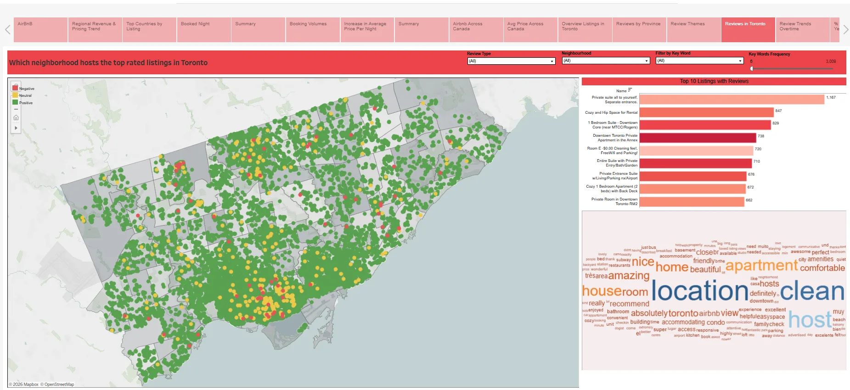Switch to Avg Price Across Canada tab
The image size is (850, 390).
pos(530,30)
